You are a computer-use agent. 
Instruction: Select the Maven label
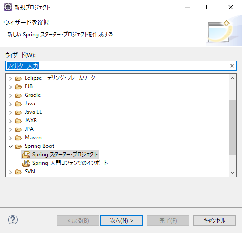[x=33, y=138]
